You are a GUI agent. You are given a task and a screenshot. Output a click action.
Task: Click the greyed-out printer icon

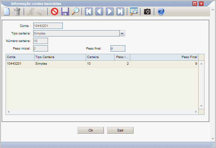(41, 11)
